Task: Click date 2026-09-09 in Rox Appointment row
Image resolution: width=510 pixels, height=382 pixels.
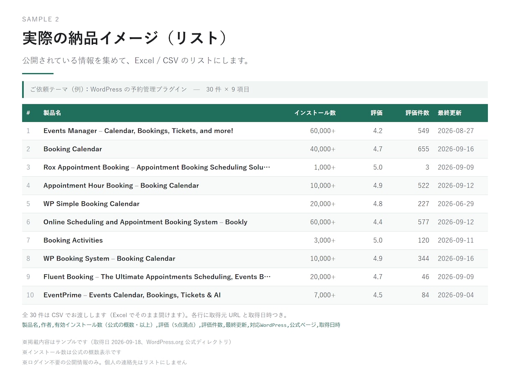Action: pos(456,167)
